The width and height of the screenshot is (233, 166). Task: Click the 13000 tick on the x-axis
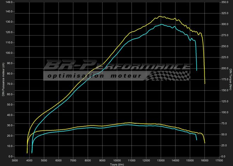pyautogui.click(x=161, y=160)
